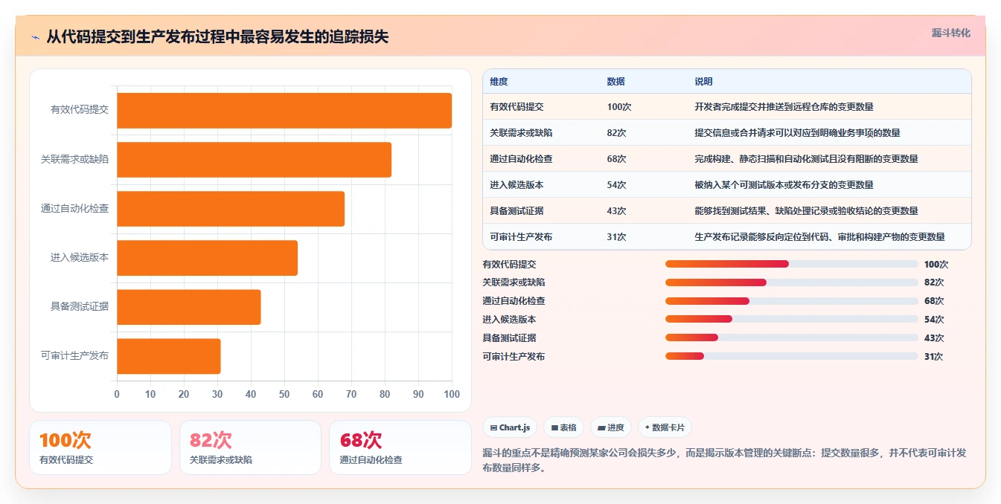Click the 54次 value in the table
This screenshot has height=504, width=1001.
coord(616,185)
